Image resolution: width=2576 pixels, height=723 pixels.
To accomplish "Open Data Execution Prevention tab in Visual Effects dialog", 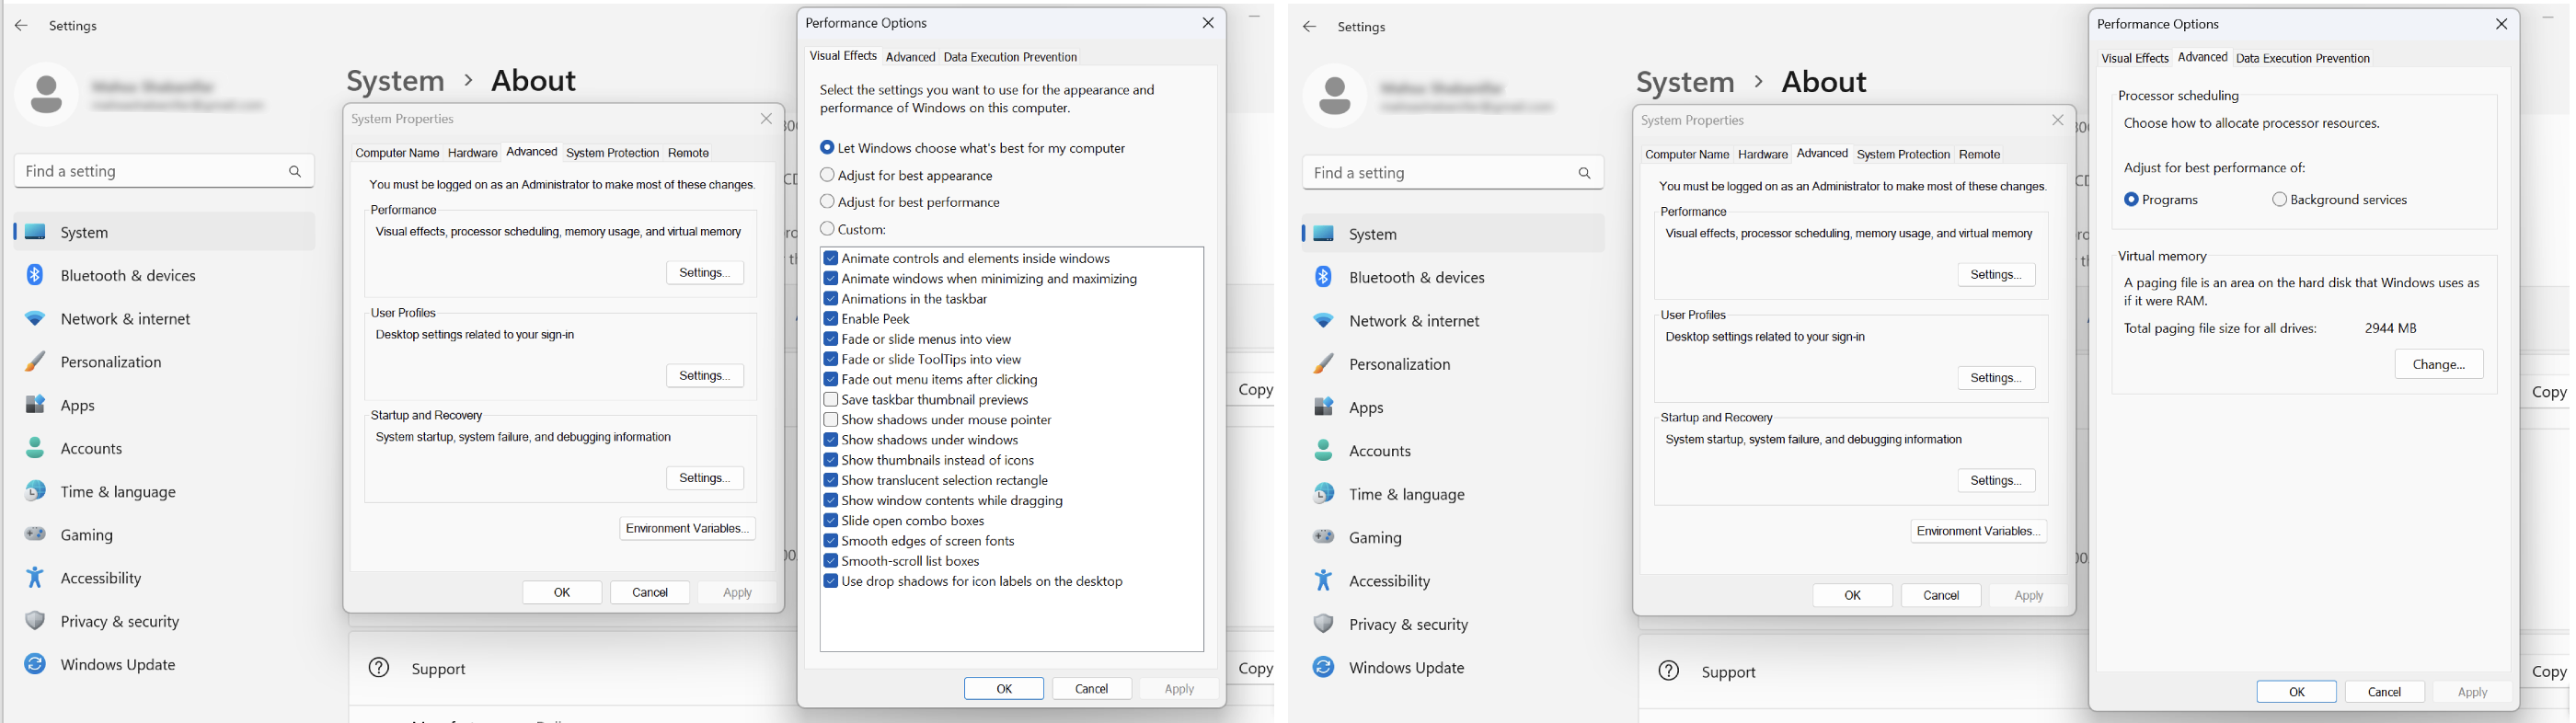I will pyautogui.click(x=1010, y=57).
